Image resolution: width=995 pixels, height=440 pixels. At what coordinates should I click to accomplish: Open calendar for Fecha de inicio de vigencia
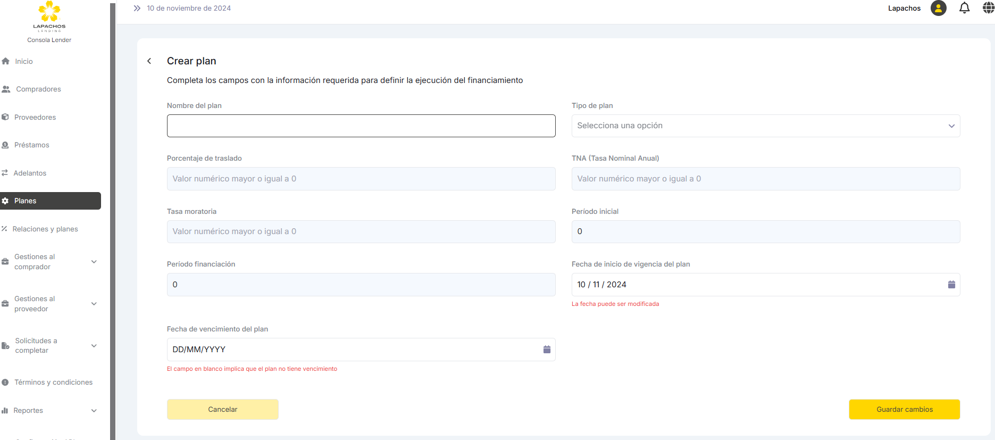pyautogui.click(x=951, y=285)
